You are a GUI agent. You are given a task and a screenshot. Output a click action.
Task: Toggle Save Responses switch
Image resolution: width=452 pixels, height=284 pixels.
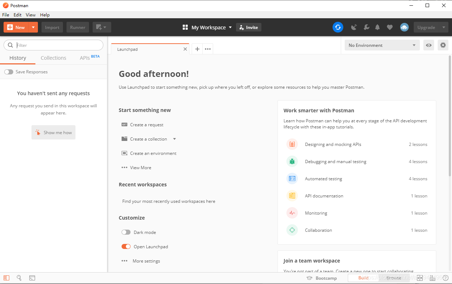9,72
